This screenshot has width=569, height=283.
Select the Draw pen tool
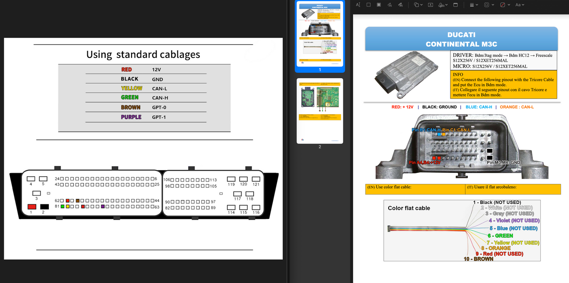pos(400,5)
